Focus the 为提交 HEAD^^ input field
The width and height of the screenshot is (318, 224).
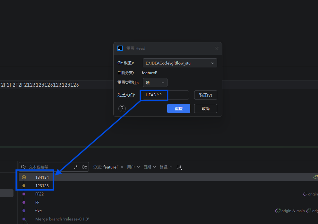[x=166, y=95]
